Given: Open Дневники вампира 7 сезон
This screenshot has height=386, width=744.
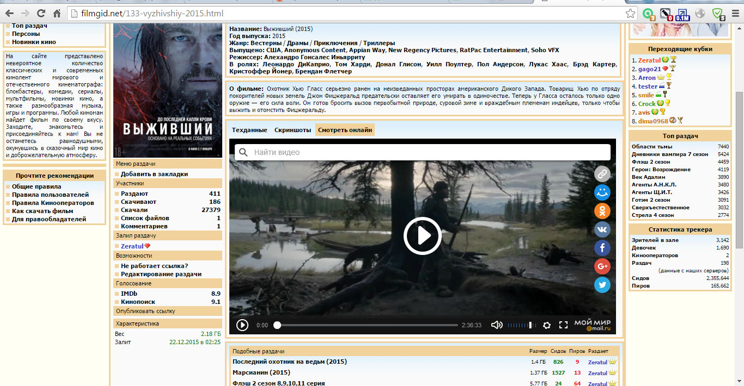Looking at the screenshot, I should pos(670,154).
